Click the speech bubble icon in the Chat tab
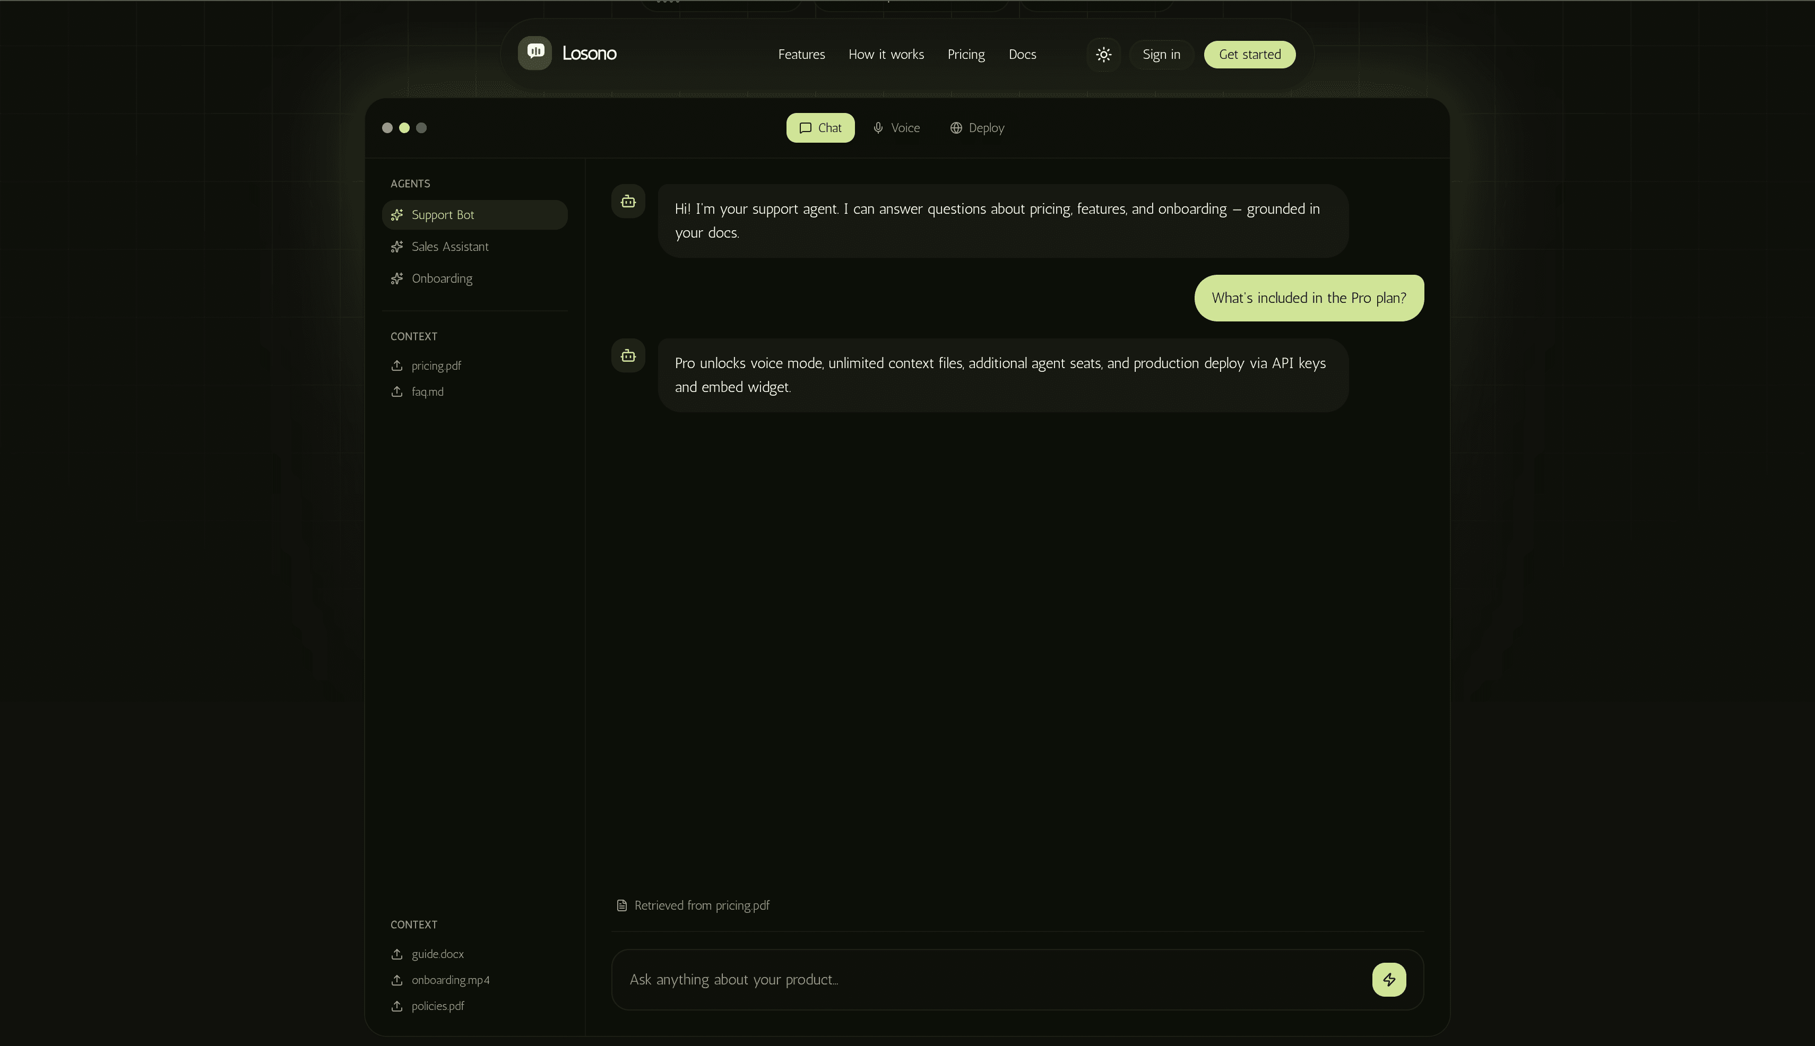Viewport: 1815px width, 1046px height. [805, 128]
